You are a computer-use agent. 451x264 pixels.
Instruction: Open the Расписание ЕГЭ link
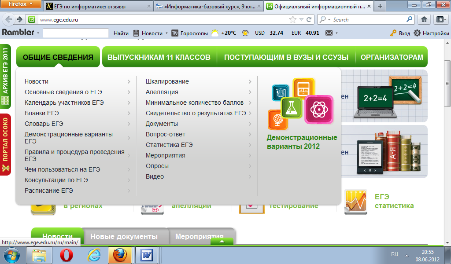pos(49,191)
